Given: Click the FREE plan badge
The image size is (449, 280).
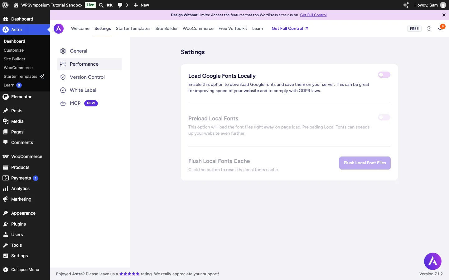Looking at the screenshot, I should (414, 29).
